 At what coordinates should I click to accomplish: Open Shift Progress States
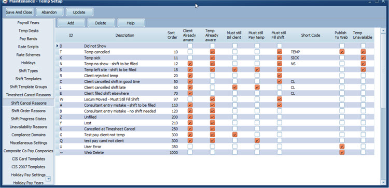29,119
